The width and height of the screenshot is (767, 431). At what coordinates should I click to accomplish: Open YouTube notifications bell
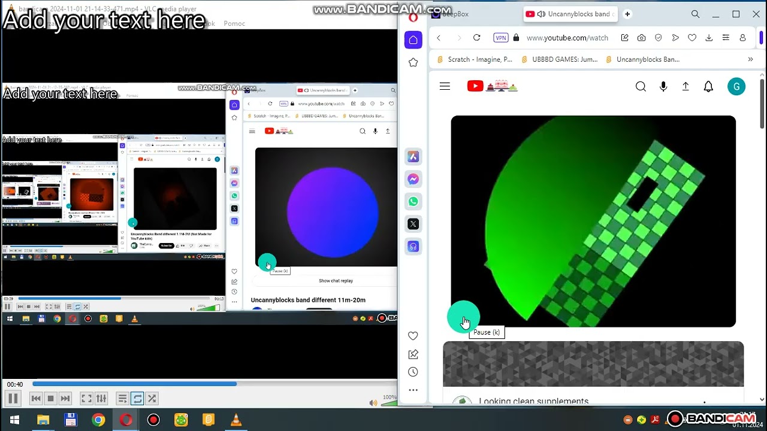(708, 87)
